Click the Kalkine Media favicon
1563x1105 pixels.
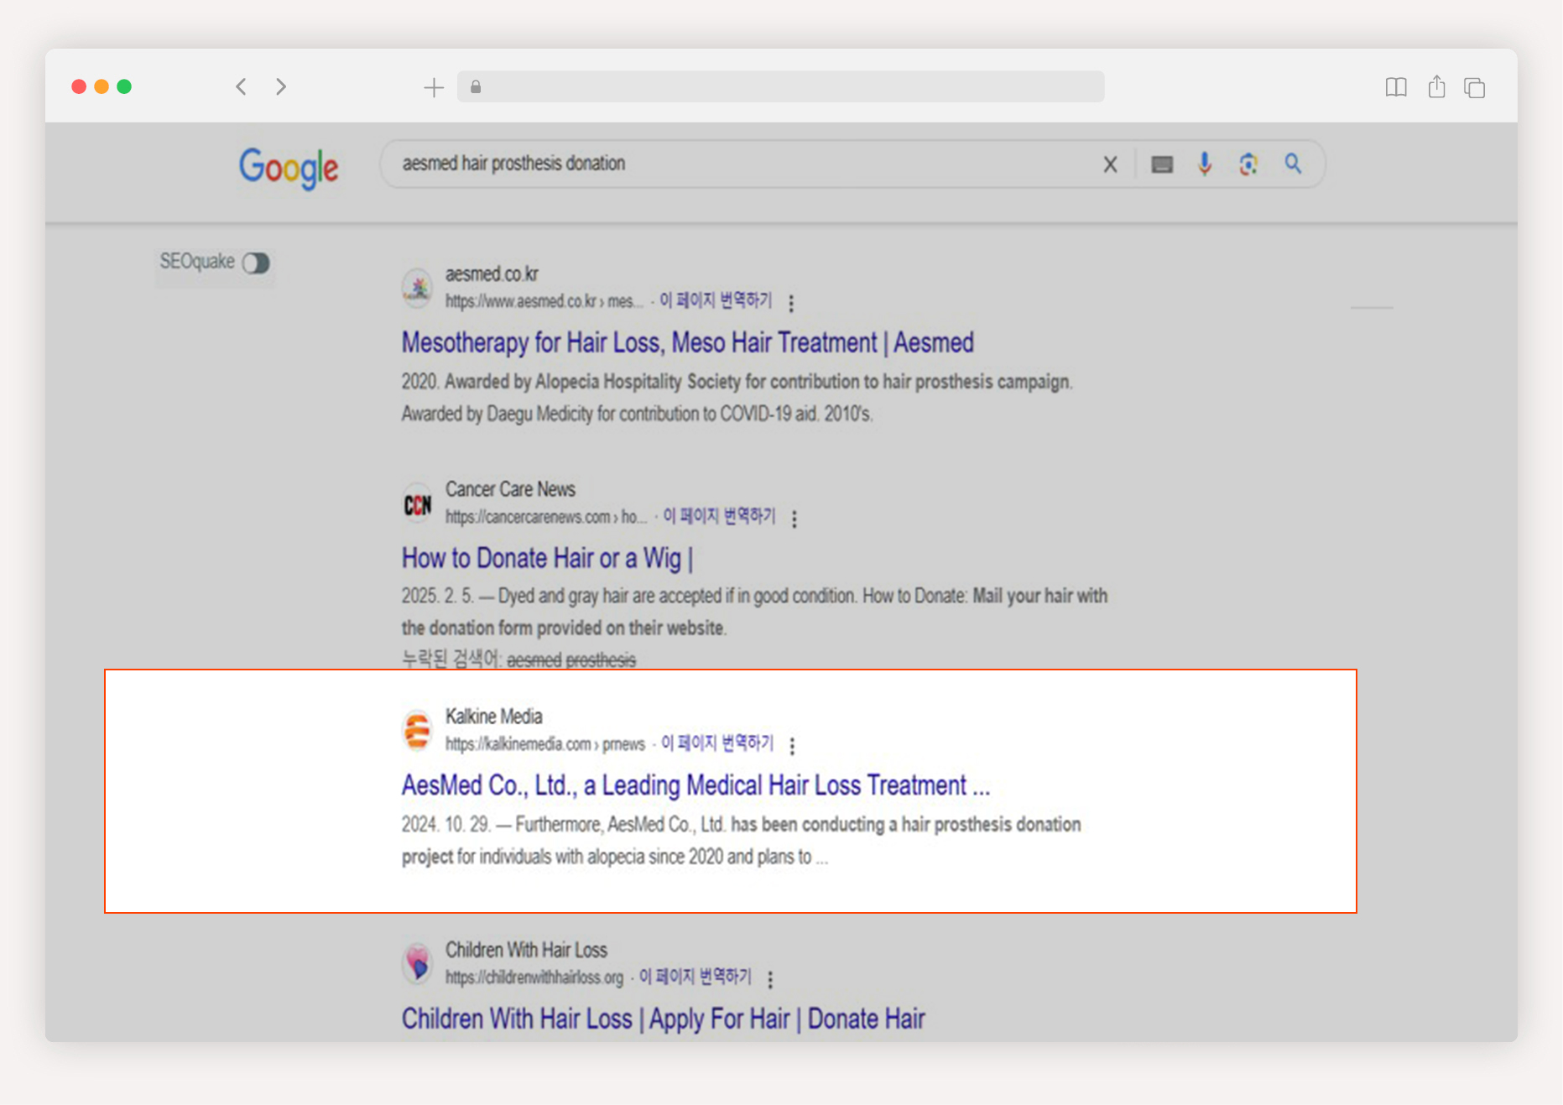(417, 730)
